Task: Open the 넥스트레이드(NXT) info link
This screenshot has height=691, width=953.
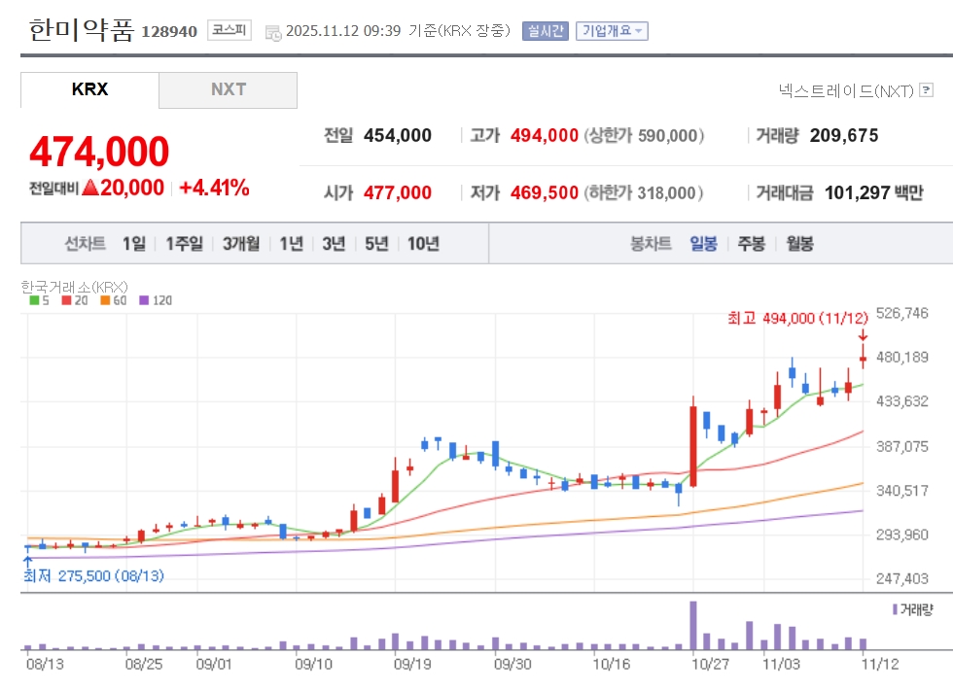Action: pos(846,90)
